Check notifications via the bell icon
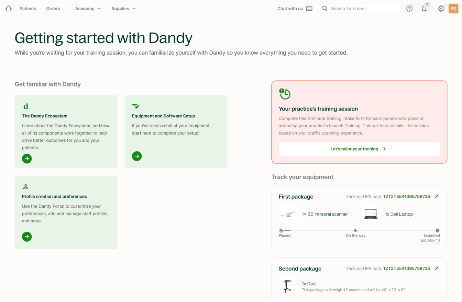This screenshot has width=462, height=302. point(424,9)
